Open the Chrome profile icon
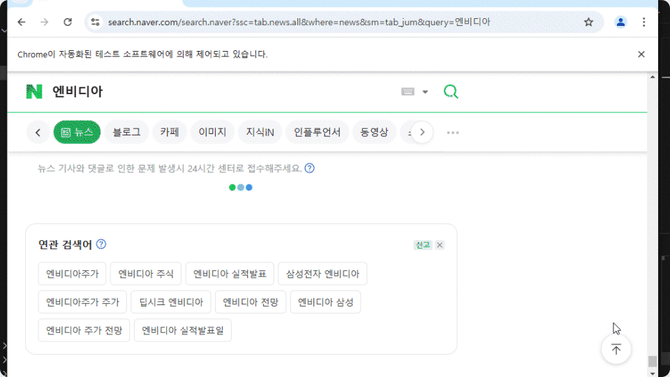The height and width of the screenshot is (377, 670). pyautogui.click(x=620, y=22)
